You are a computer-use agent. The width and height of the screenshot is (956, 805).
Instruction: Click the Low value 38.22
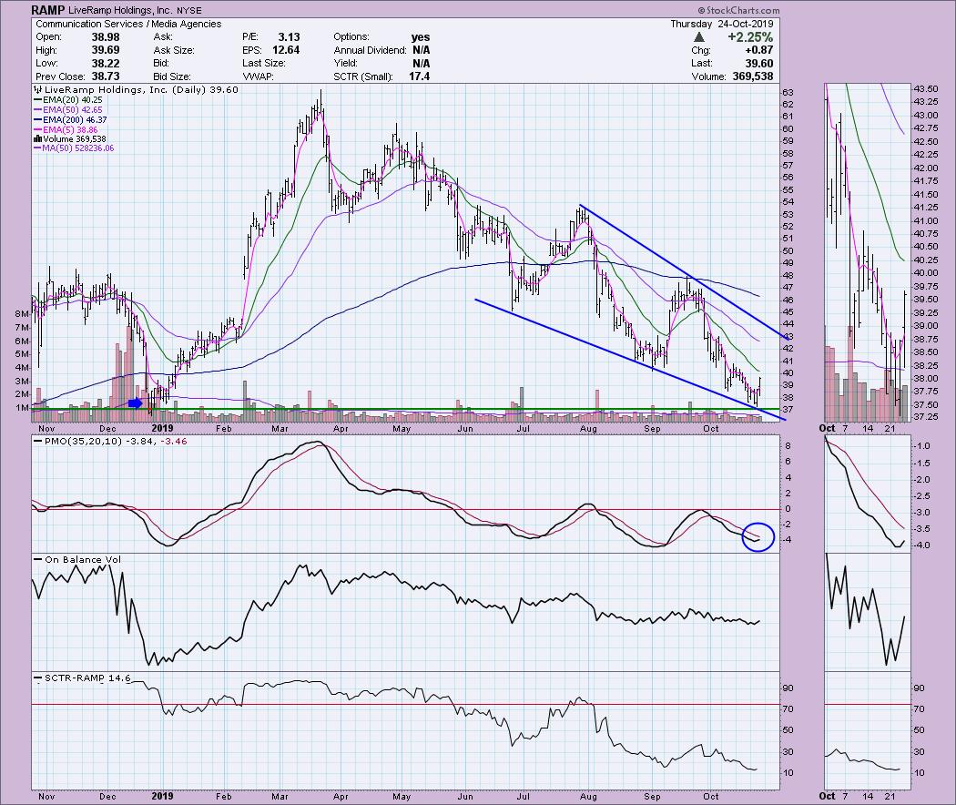coord(105,64)
